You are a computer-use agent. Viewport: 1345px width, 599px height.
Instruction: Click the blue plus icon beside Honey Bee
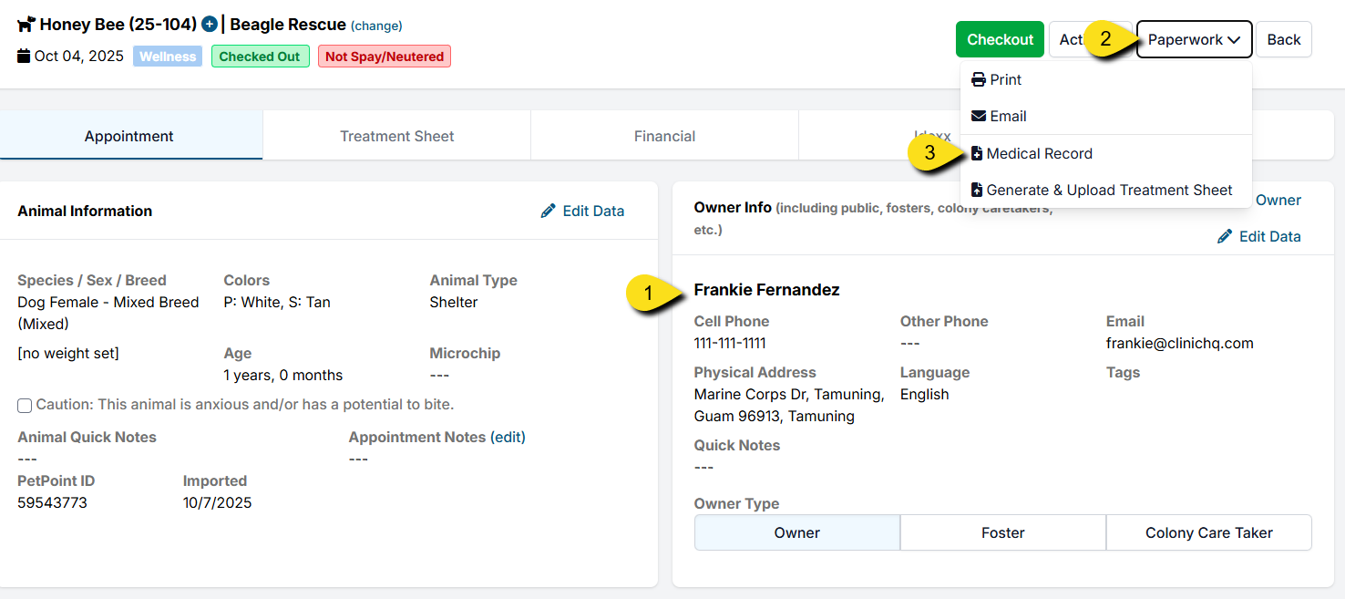[210, 25]
